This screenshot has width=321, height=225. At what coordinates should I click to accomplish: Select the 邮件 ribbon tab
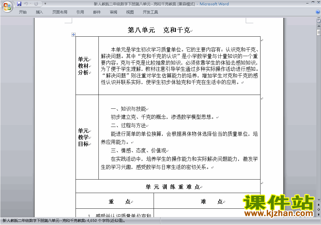[97, 12]
